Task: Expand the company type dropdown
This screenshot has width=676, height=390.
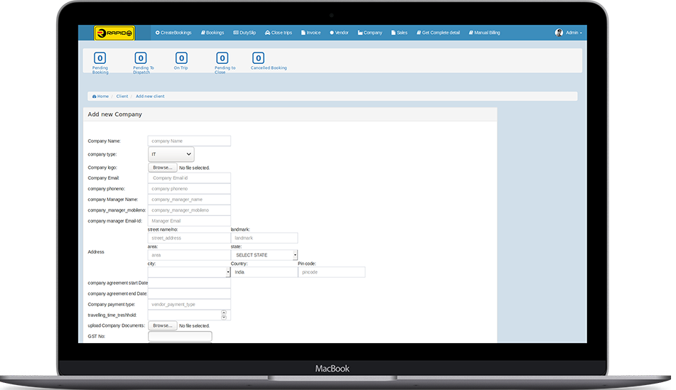Action: [x=171, y=154]
